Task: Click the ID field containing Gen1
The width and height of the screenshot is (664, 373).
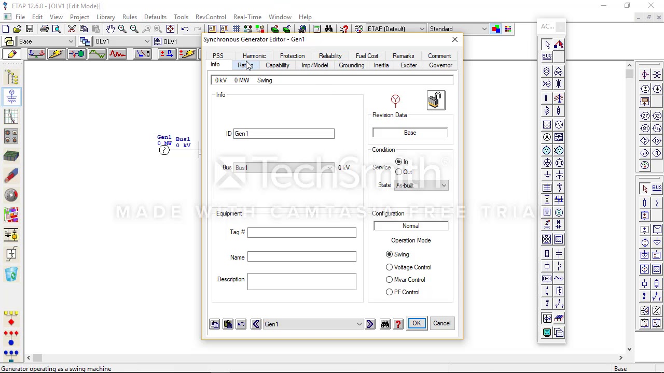Action: click(x=284, y=134)
